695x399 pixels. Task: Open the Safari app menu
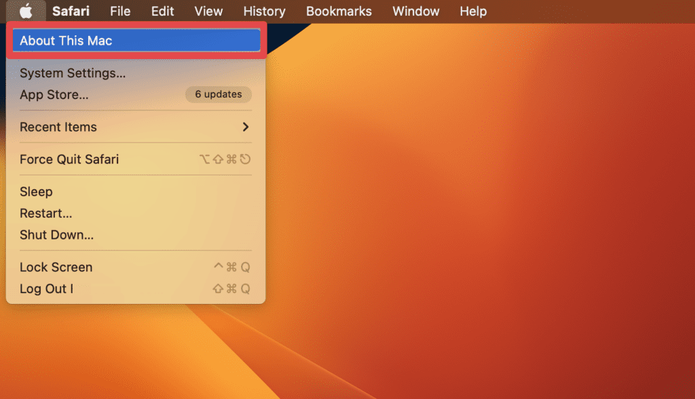(71, 11)
